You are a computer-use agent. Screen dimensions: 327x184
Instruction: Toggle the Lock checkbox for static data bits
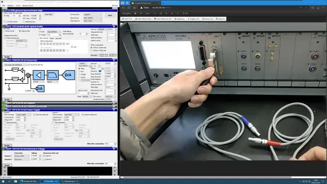(x=72, y=47)
